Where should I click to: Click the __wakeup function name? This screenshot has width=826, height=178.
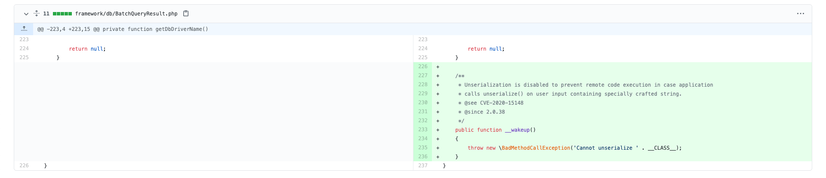(x=518, y=130)
